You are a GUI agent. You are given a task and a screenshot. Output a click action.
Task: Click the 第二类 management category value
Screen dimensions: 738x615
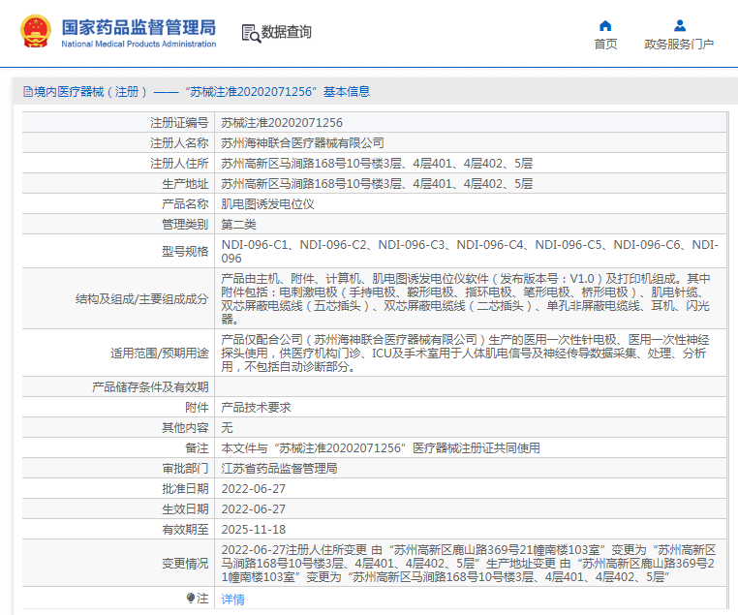tap(238, 225)
